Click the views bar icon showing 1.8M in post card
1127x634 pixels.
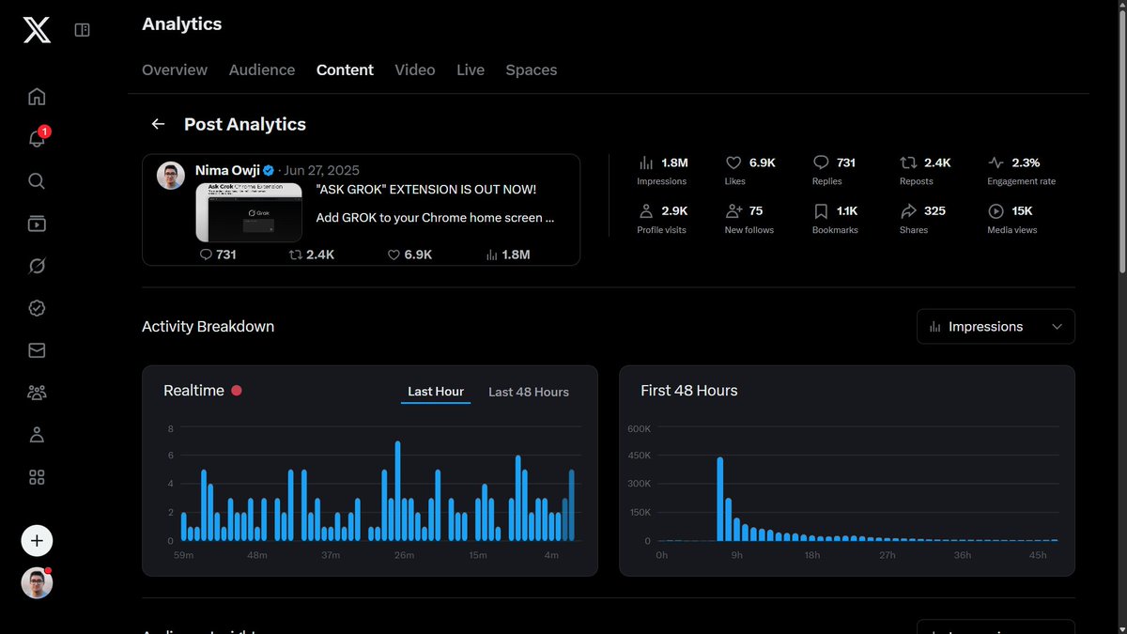click(492, 255)
